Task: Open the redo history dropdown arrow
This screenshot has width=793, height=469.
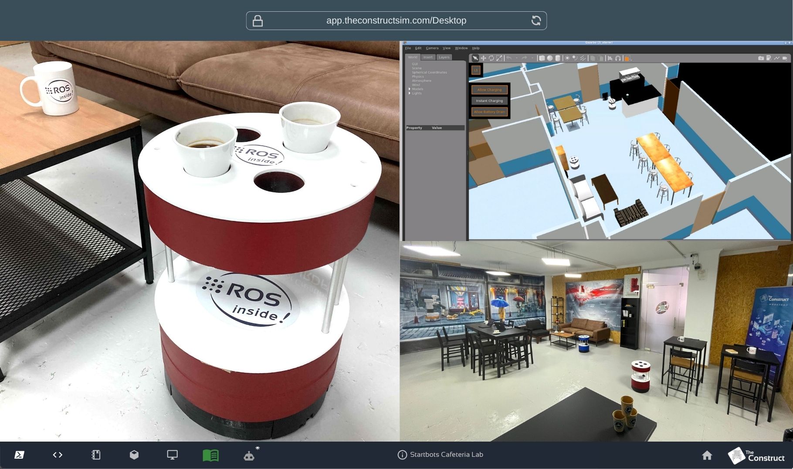Action: pyautogui.click(x=532, y=58)
